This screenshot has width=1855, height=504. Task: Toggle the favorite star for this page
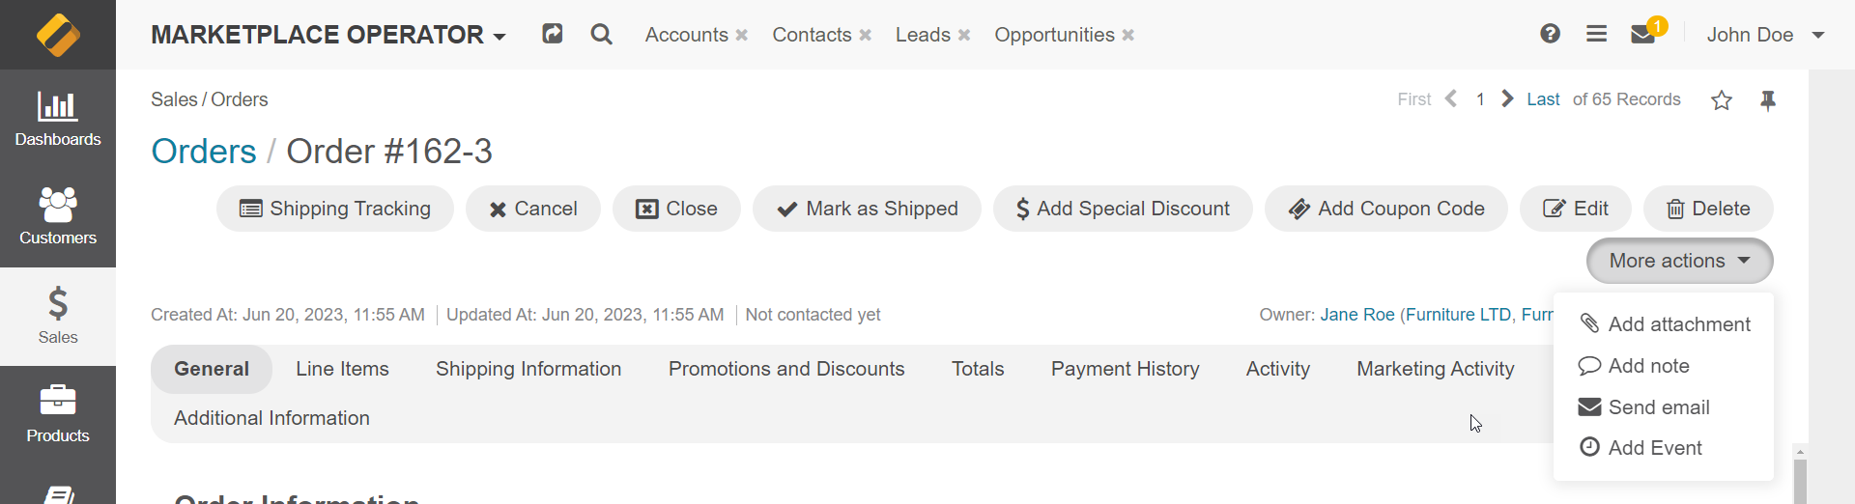[1722, 100]
